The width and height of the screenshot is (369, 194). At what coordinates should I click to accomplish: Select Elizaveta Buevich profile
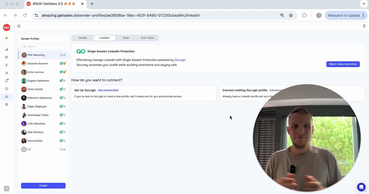coord(43,64)
